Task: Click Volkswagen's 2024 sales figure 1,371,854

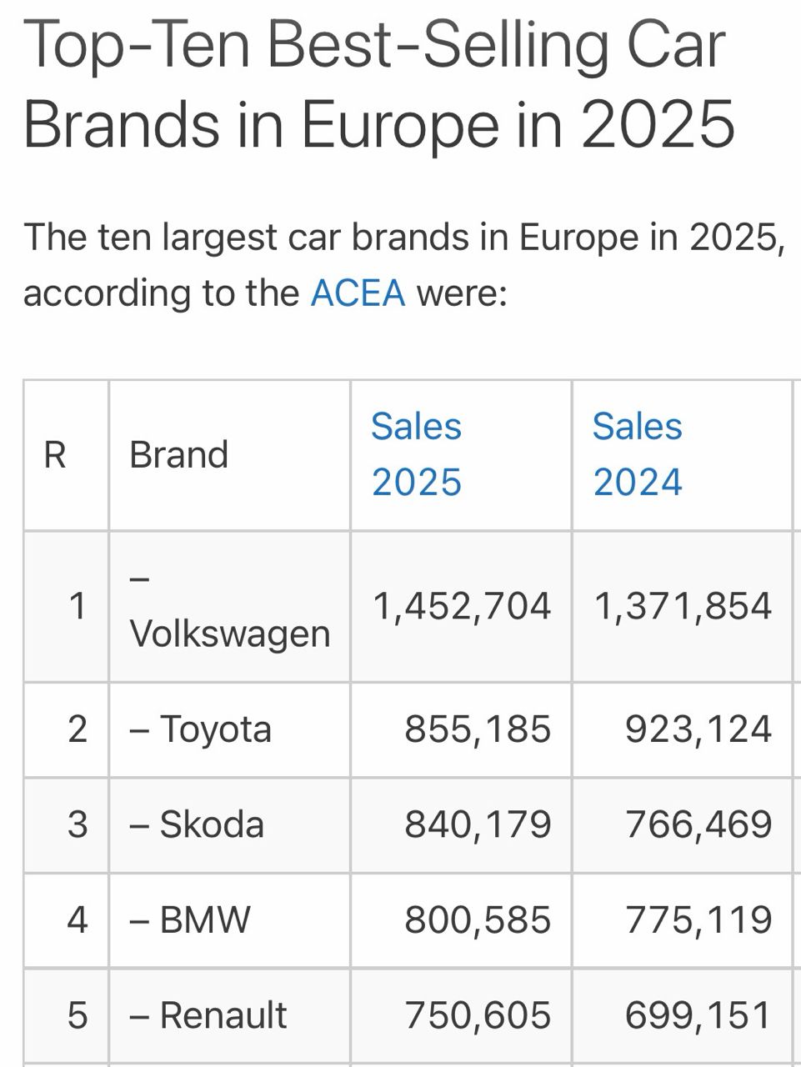Action: tap(683, 606)
